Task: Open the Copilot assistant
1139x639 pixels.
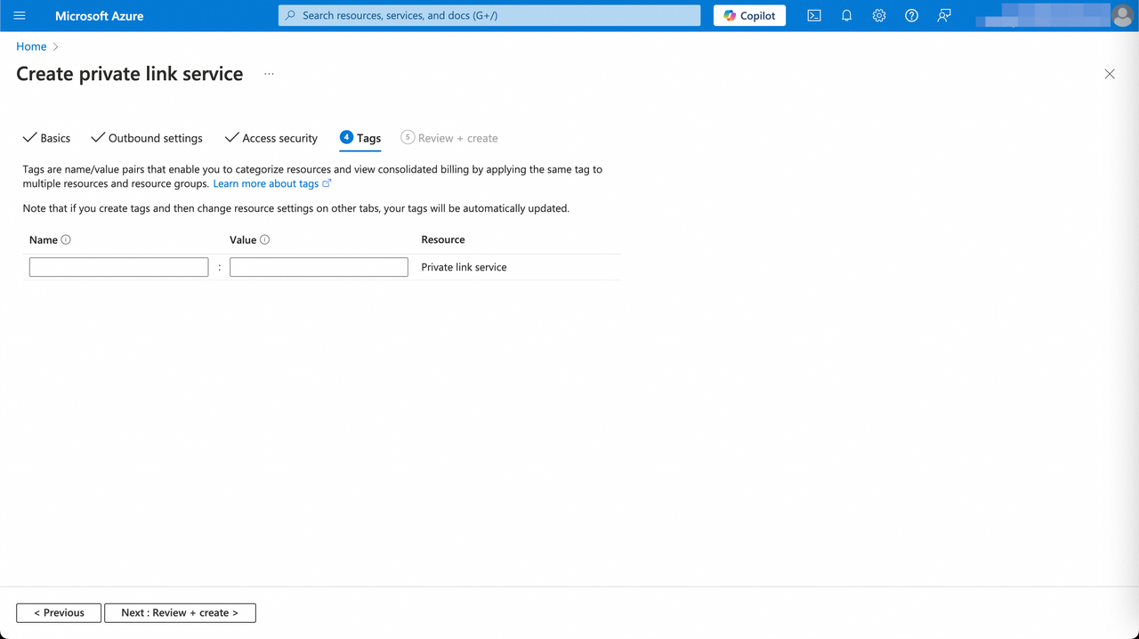Action: click(748, 15)
